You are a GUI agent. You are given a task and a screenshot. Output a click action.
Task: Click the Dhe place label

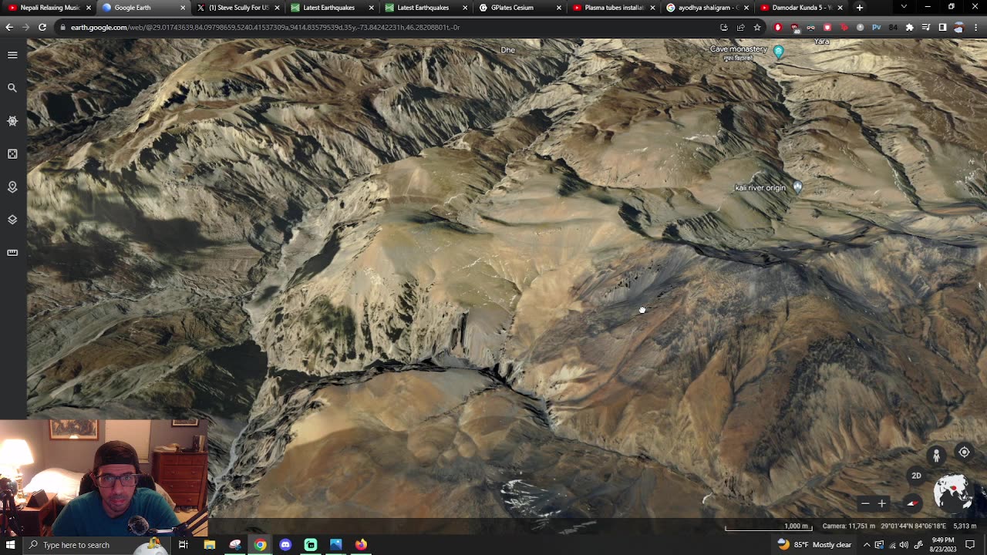507,50
